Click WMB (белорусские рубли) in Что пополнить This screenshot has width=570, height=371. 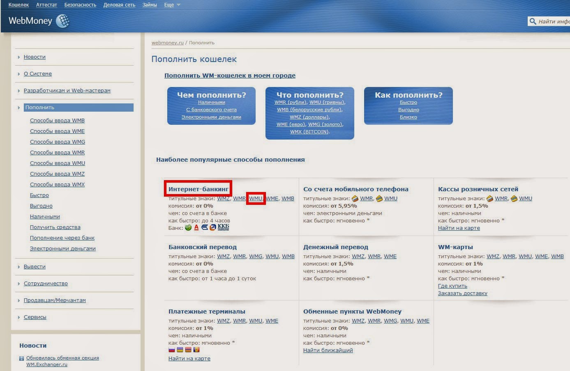tap(309, 110)
